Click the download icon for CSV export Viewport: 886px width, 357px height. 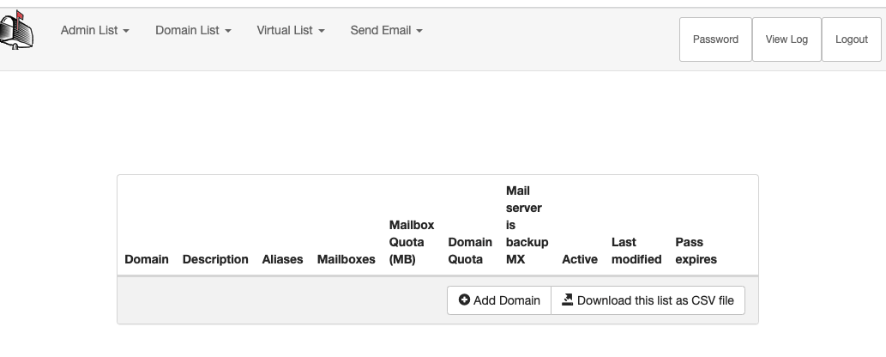pos(567,300)
